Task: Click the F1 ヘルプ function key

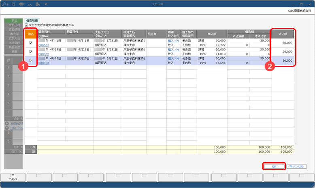Action: coord(13,178)
